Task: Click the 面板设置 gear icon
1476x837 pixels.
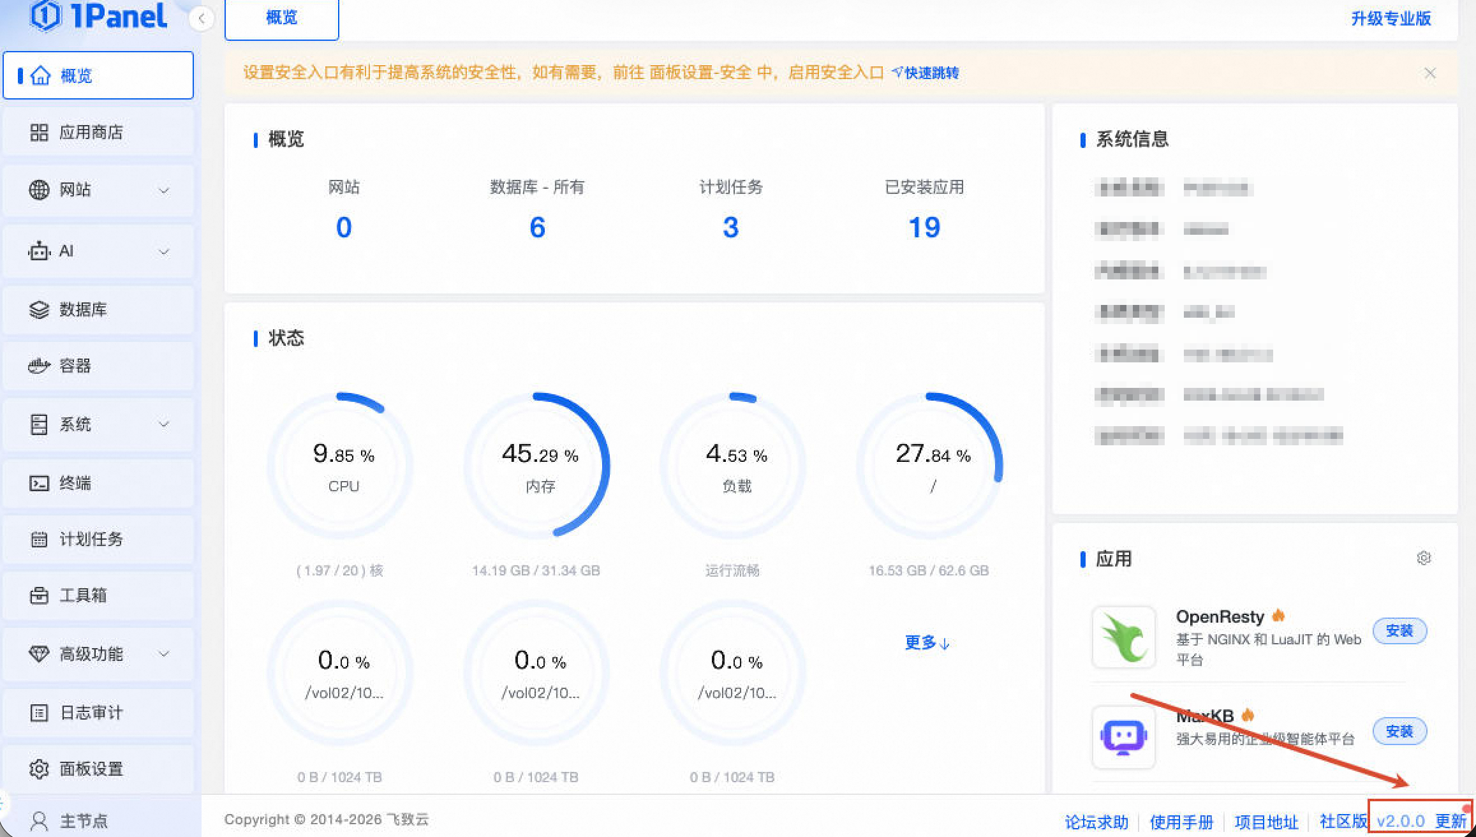Action: click(39, 769)
